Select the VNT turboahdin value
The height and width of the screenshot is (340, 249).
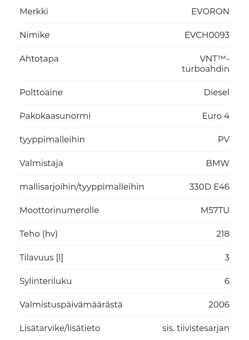206,64
